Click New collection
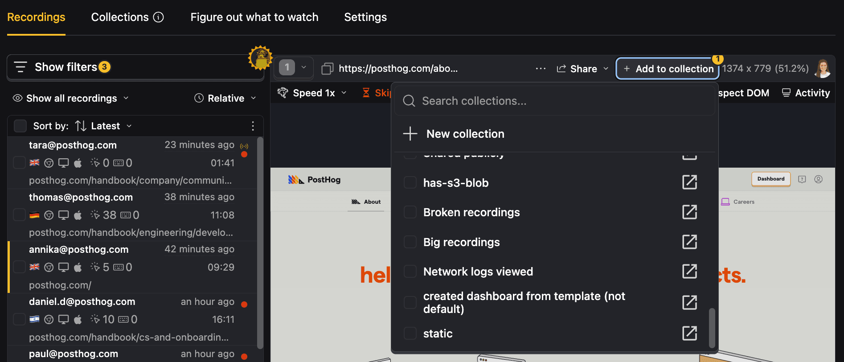The height and width of the screenshot is (362, 844). [554, 134]
